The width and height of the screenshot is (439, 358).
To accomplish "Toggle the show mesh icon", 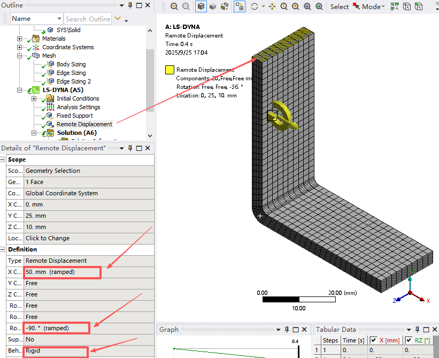I will point(240,6).
